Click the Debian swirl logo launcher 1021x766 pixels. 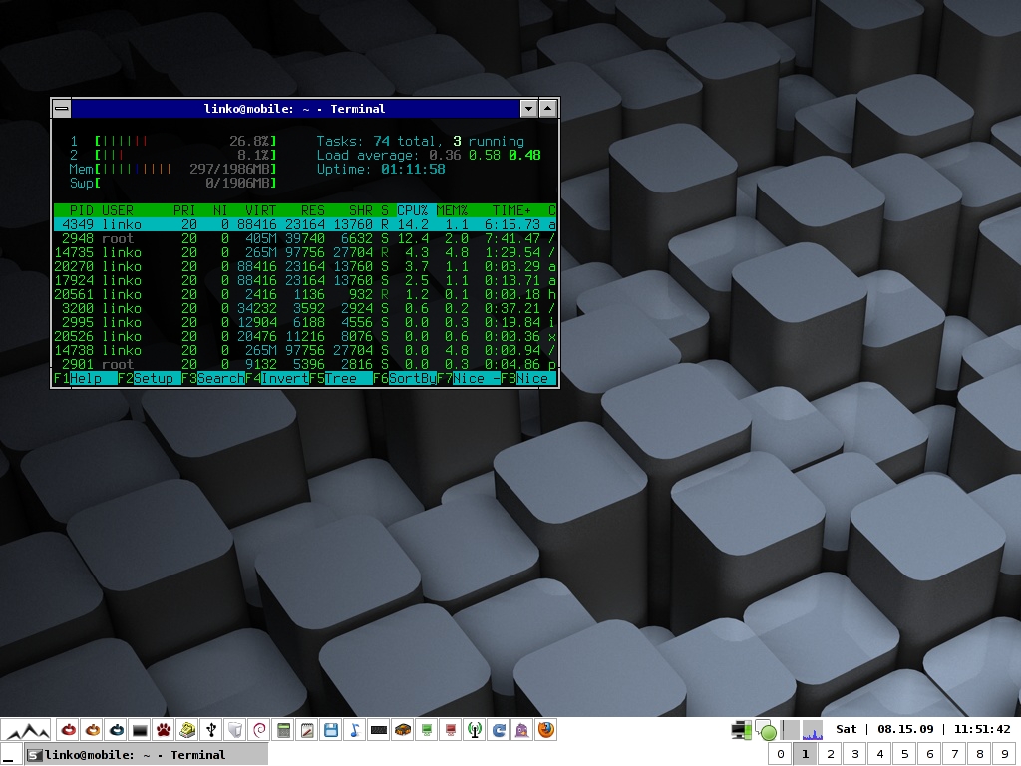click(259, 730)
